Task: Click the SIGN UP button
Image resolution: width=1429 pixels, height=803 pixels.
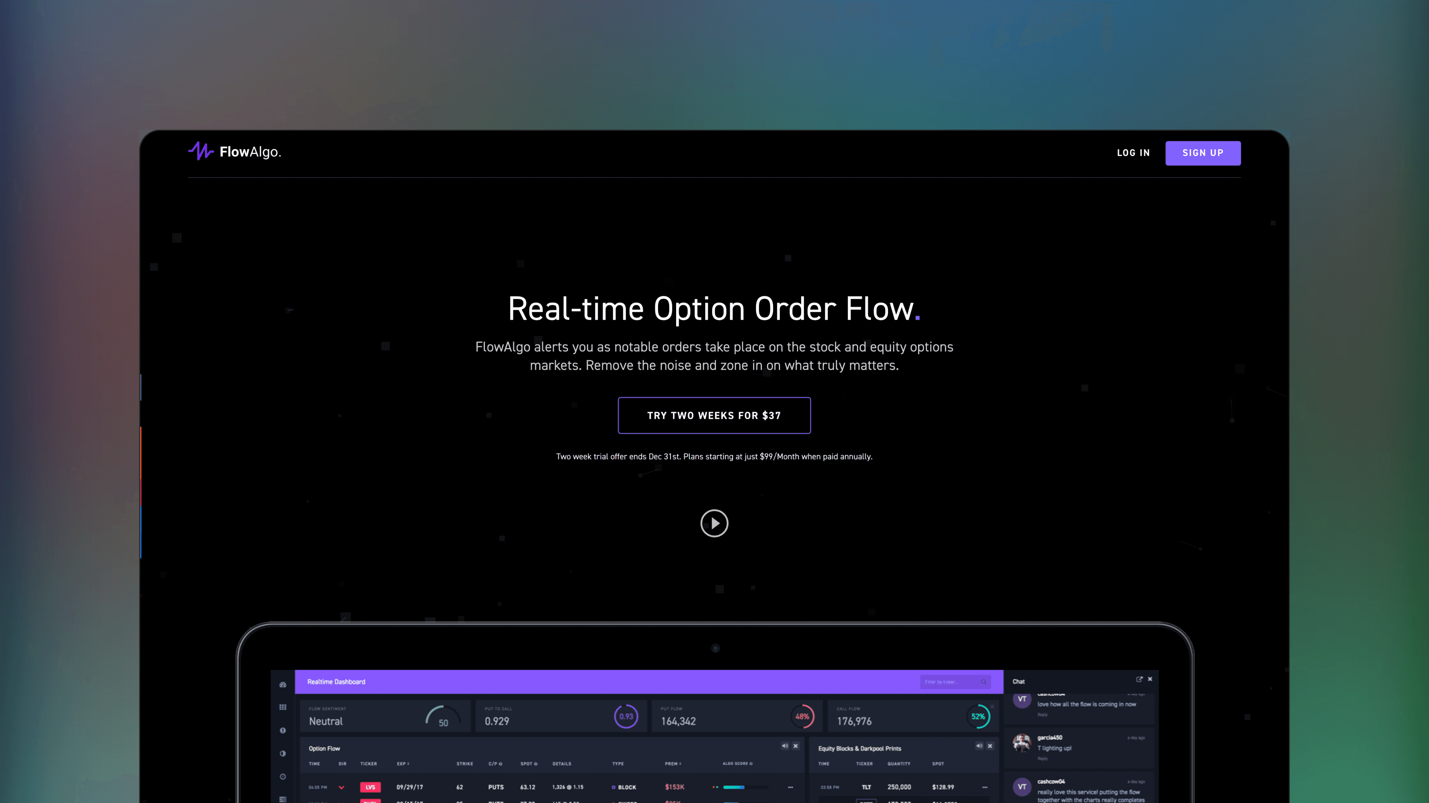Action: [x=1203, y=153]
